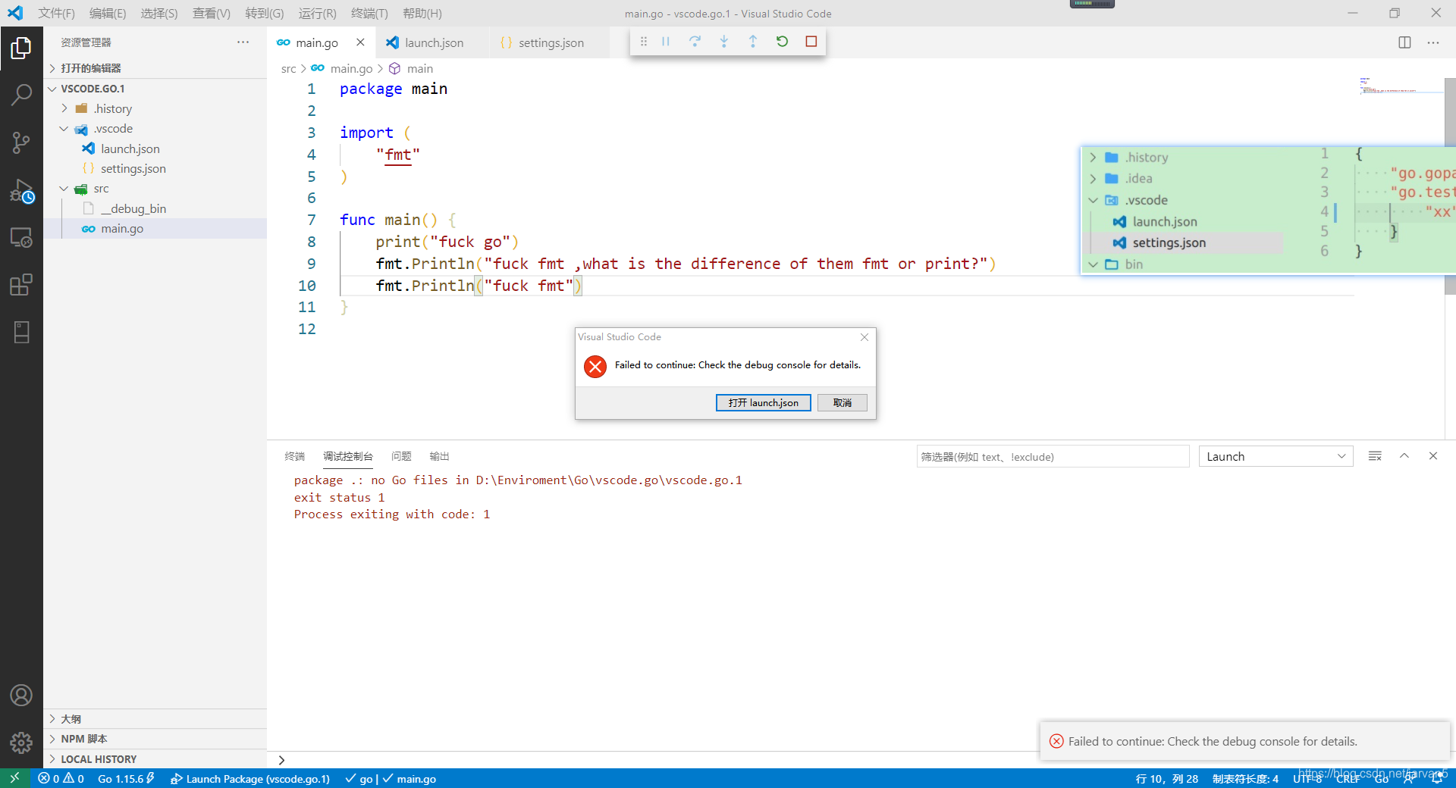The width and height of the screenshot is (1456, 788).
Task: Click the Stop debugging icon
Action: [x=811, y=42]
